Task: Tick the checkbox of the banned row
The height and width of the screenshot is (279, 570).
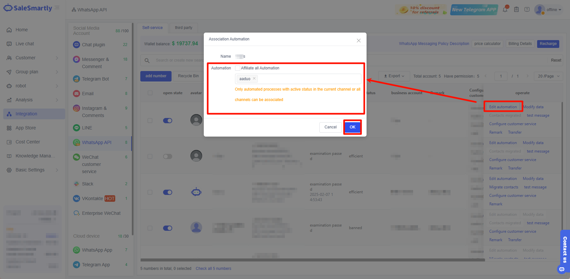Action: (150, 228)
